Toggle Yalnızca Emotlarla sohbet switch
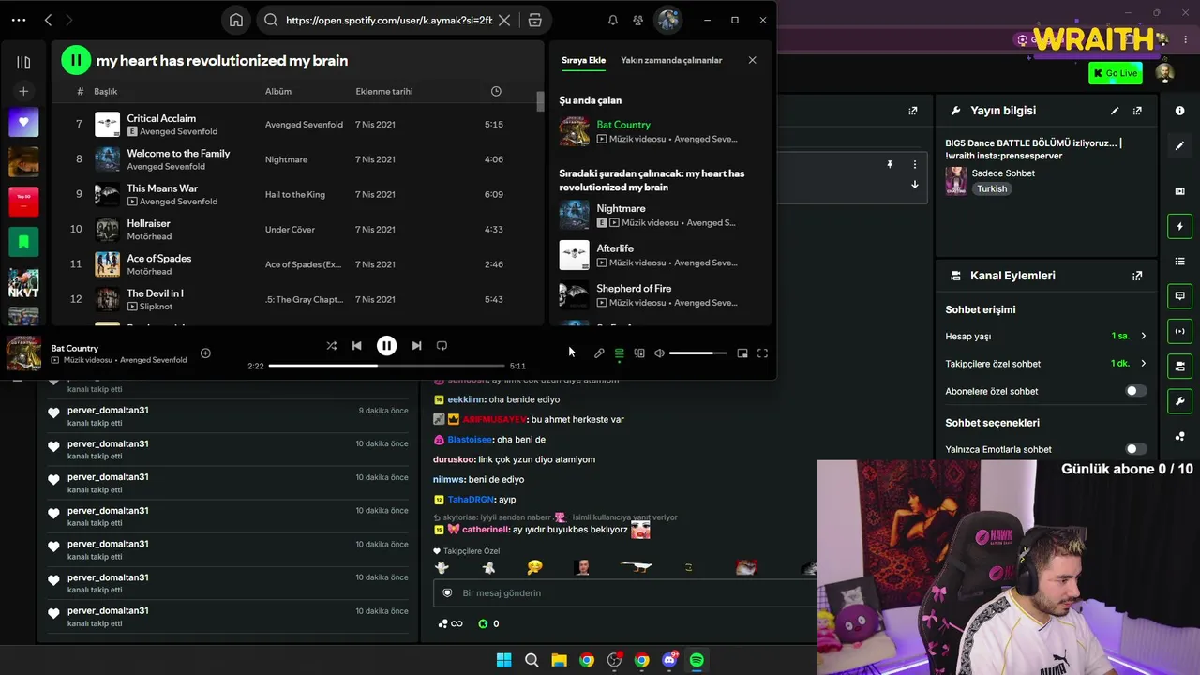 pos(1135,449)
